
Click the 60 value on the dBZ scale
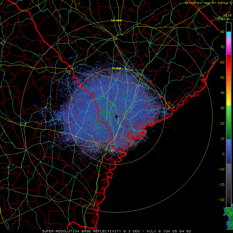222,62
